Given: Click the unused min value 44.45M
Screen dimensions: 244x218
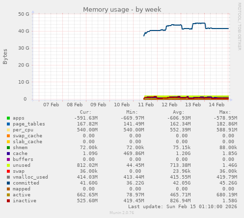Looking at the screenshot, I should (x=136, y=165).
